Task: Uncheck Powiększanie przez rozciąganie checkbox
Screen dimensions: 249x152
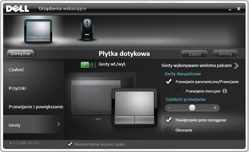Action: pos(168,120)
